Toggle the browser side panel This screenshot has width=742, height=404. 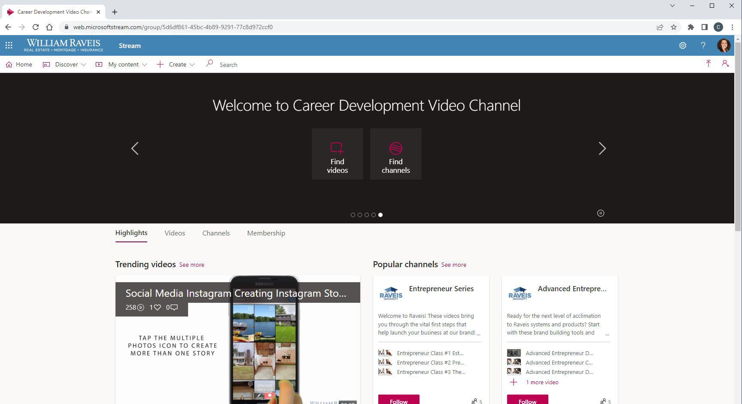704,27
